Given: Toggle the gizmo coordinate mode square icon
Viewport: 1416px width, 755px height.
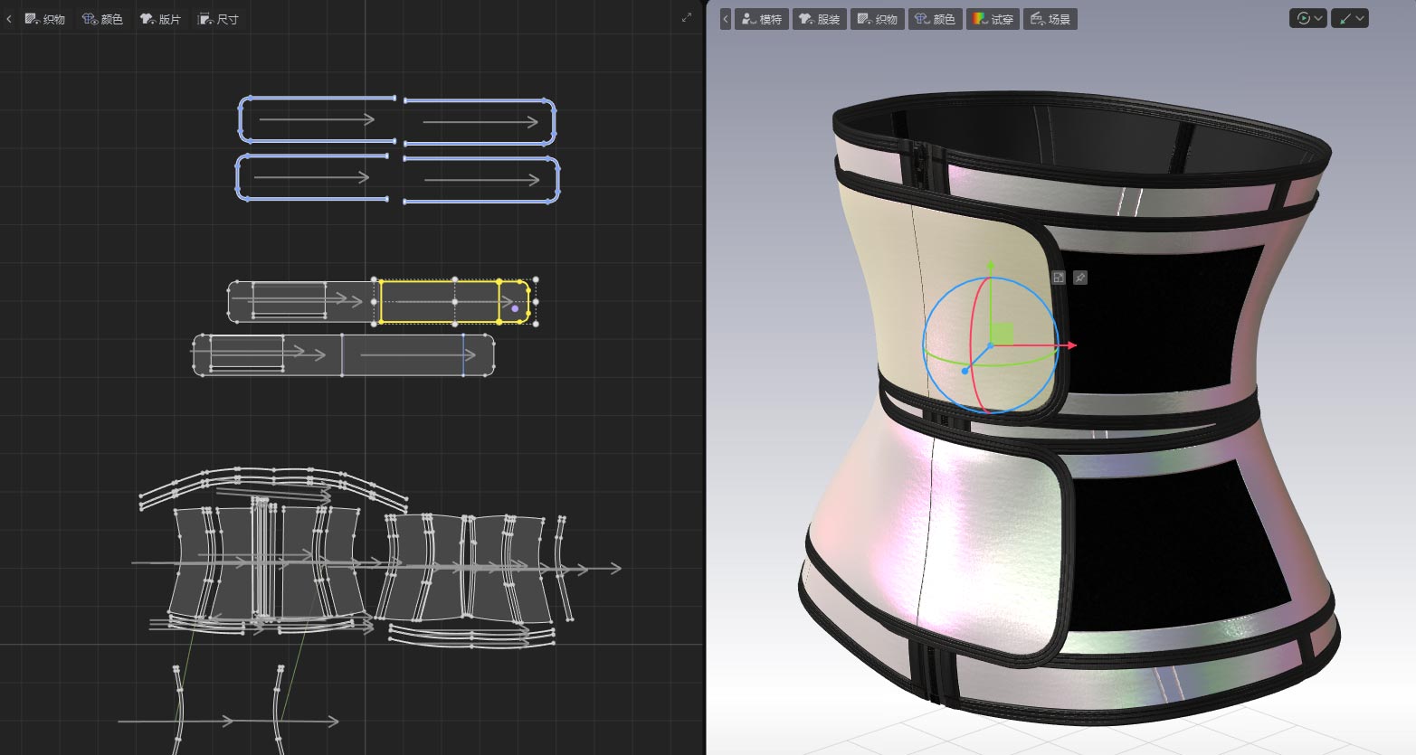Looking at the screenshot, I should coord(1059,278).
